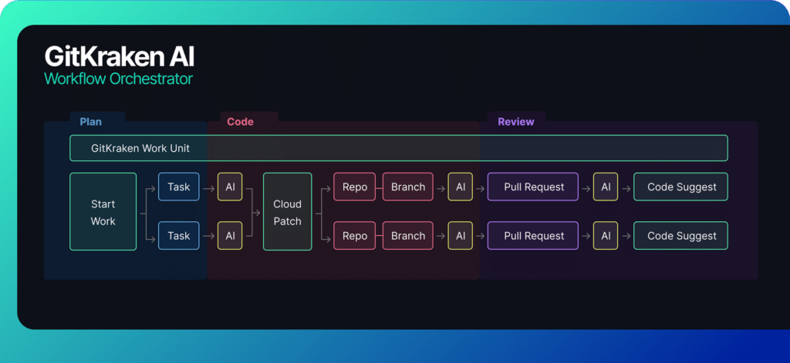Click the AI box following the lower Task

(x=230, y=236)
